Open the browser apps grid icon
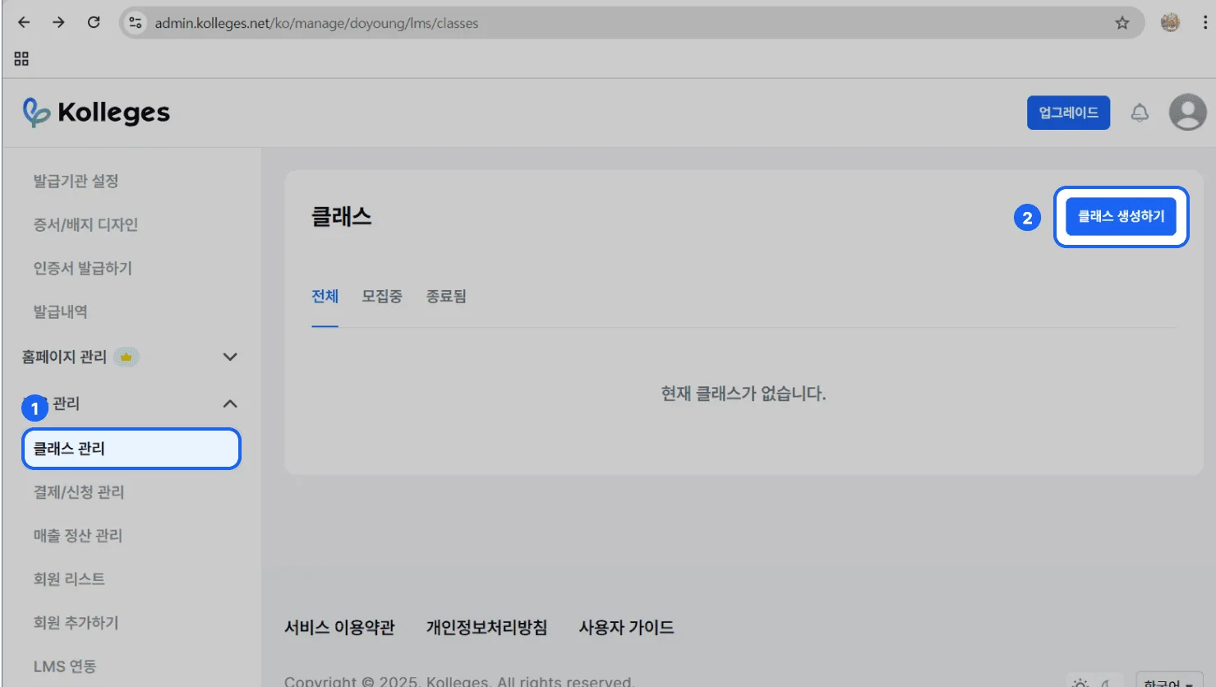Viewport: 1216px width, 687px height. tap(21, 58)
